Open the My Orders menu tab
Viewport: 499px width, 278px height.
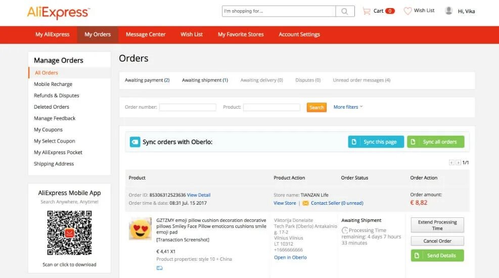(x=98, y=35)
